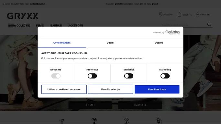Open the user account icon
221x124 pixels.
[197, 14]
